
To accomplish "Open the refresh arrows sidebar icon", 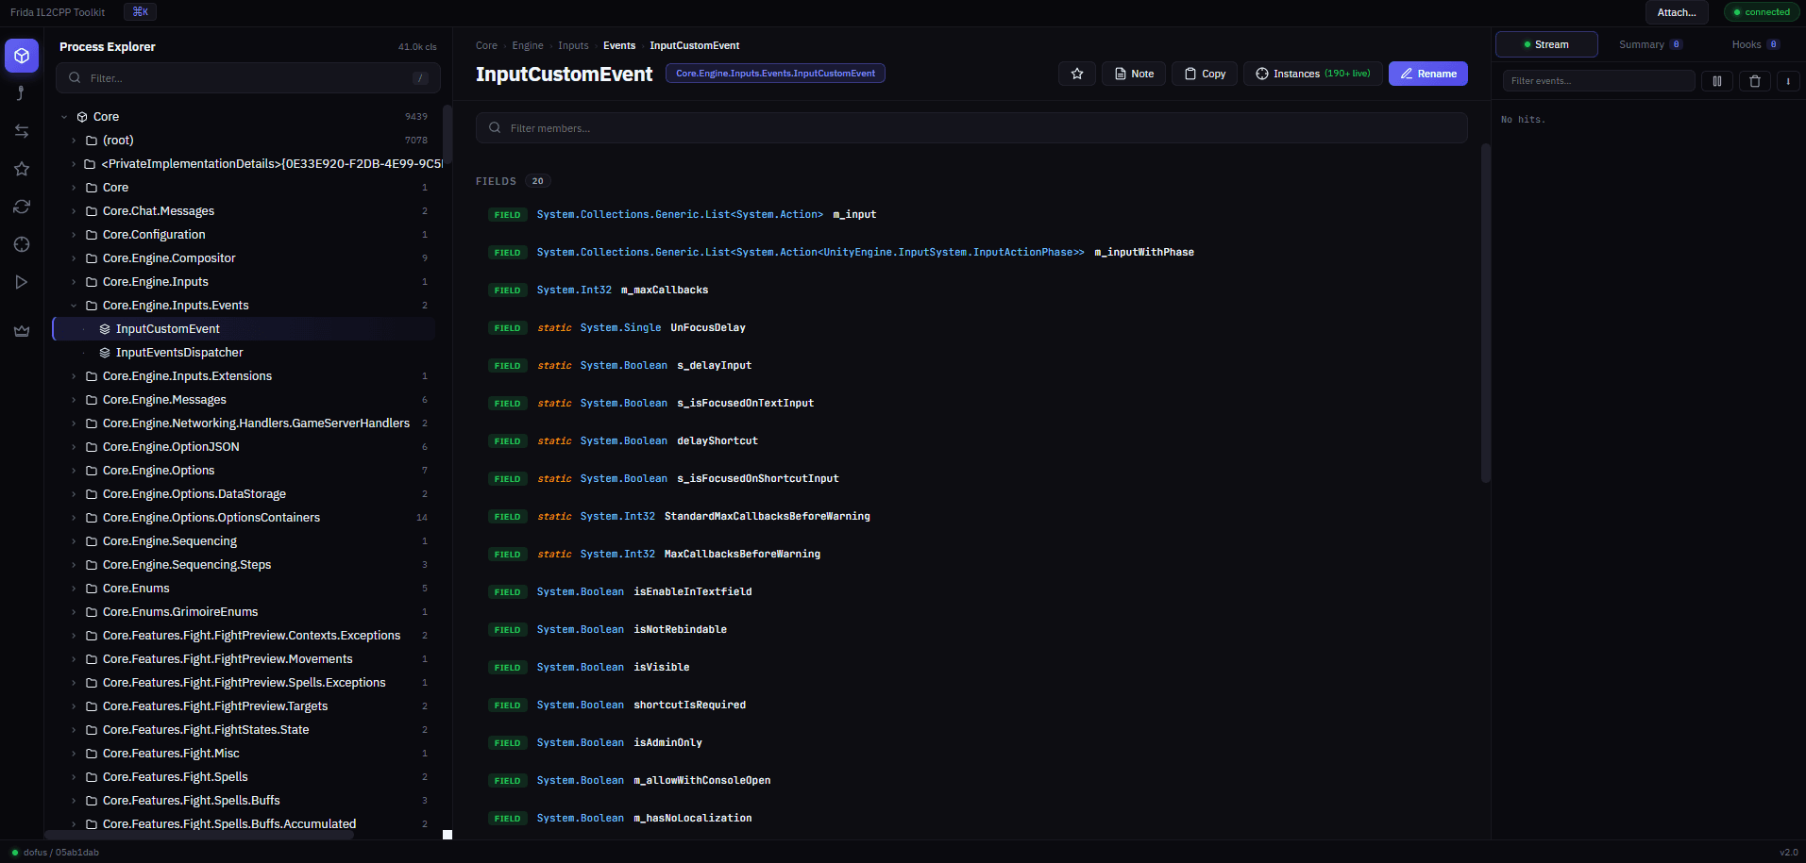I will pos(22,207).
